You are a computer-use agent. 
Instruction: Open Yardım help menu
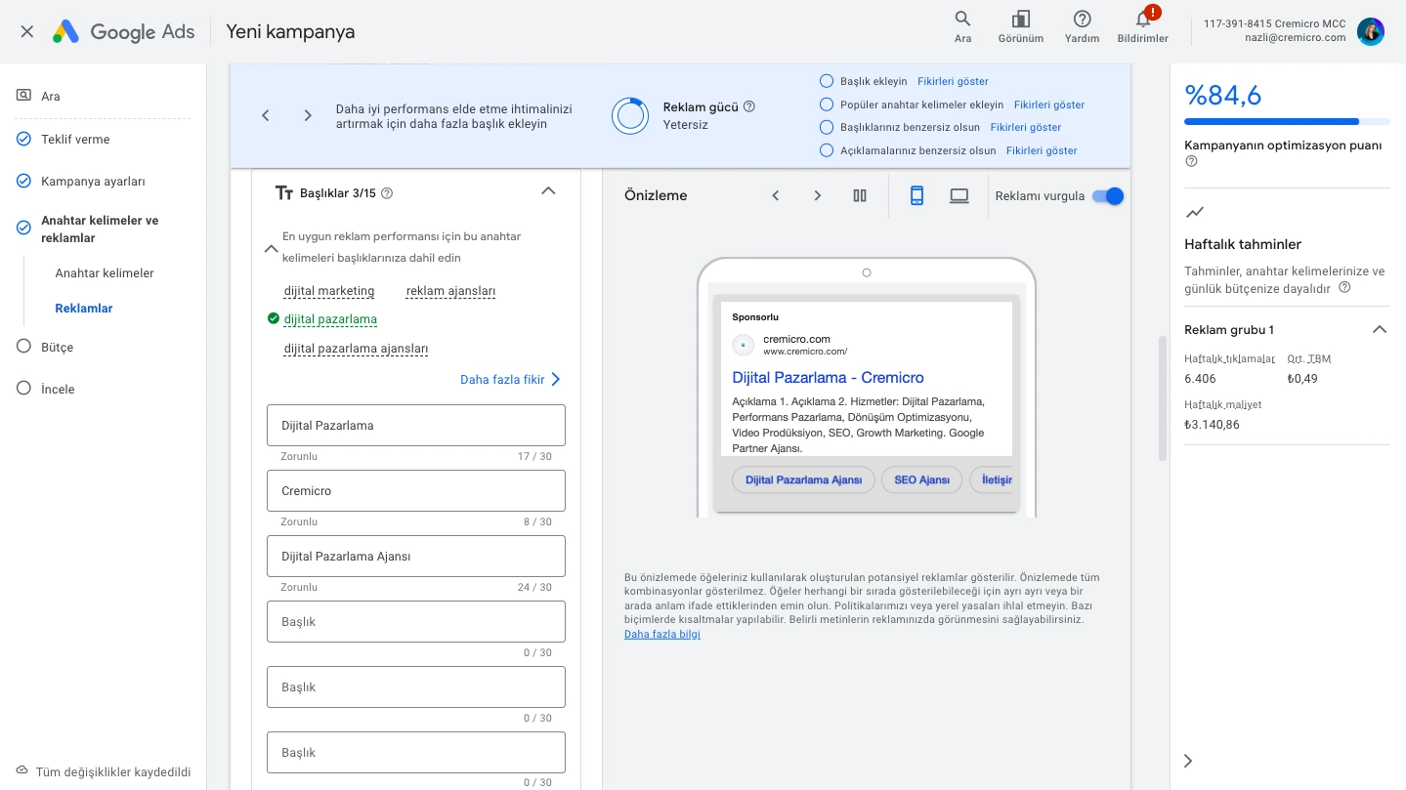[x=1082, y=26]
